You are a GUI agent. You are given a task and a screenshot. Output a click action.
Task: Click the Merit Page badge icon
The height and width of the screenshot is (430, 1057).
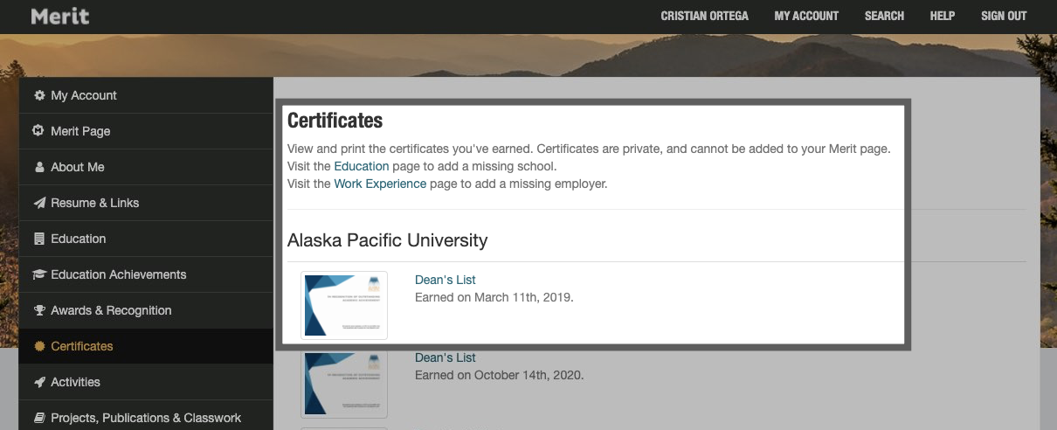pos(39,131)
